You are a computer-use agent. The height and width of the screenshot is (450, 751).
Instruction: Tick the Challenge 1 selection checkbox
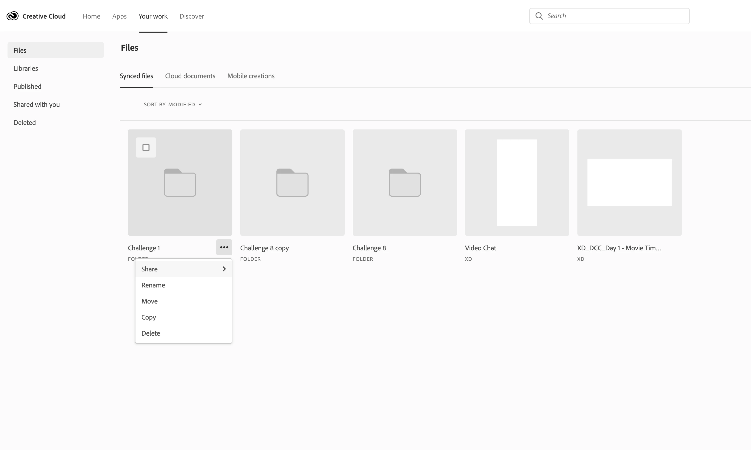point(146,148)
